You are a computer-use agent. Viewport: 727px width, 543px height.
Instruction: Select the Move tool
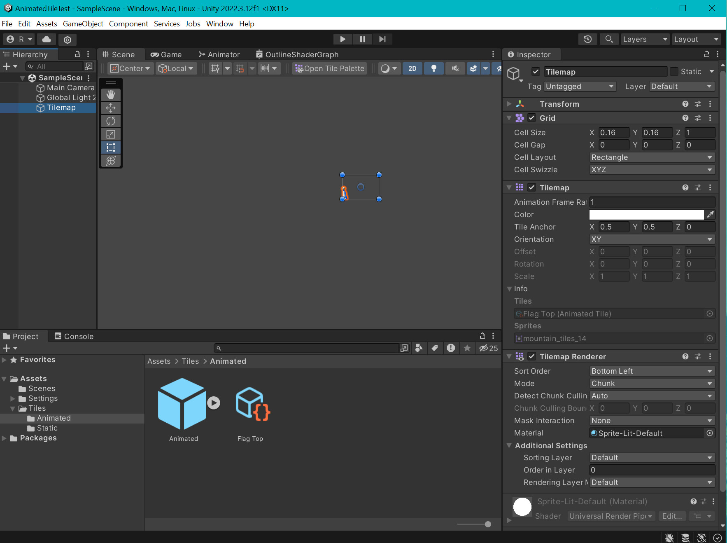[x=110, y=108]
